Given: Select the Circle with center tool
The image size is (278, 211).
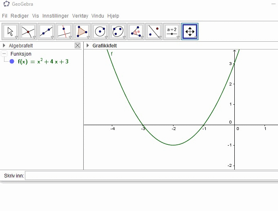Looking at the screenshot, I should pos(100,31).
